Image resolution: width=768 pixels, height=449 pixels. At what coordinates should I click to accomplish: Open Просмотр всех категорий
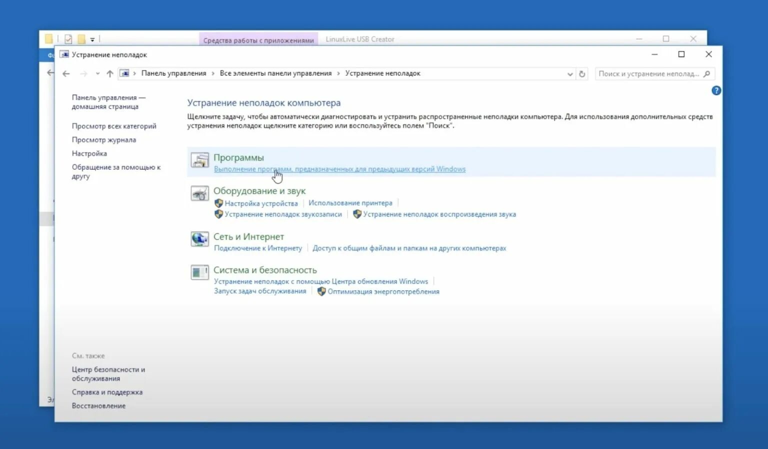point(114,126)
